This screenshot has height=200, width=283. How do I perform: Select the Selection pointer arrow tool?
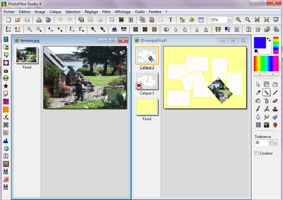coord(258,84)
